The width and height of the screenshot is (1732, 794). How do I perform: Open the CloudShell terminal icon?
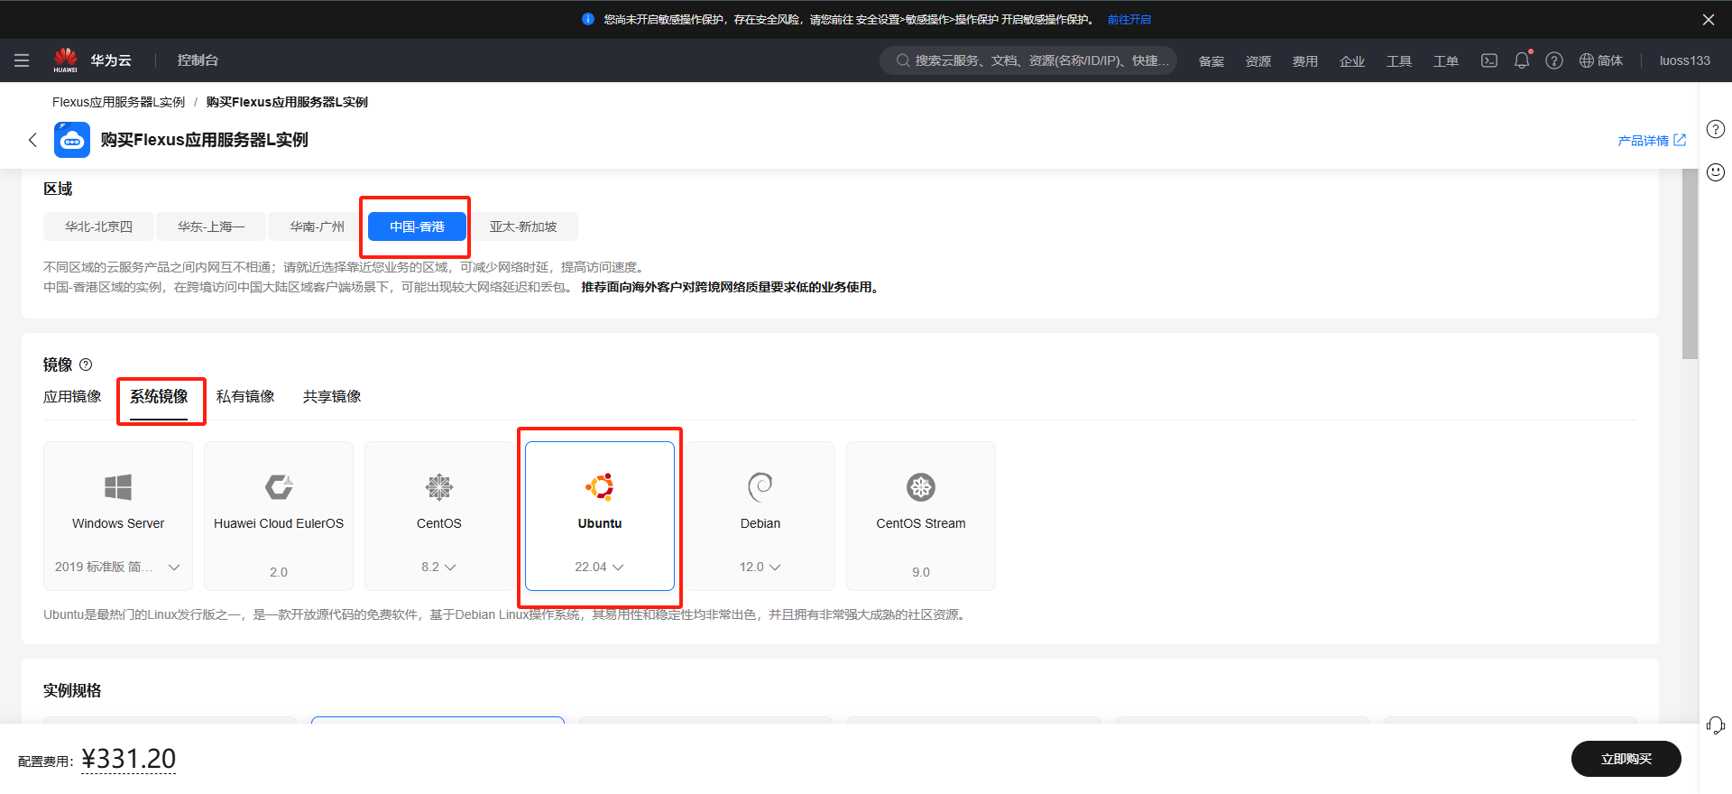point(1488,60)
